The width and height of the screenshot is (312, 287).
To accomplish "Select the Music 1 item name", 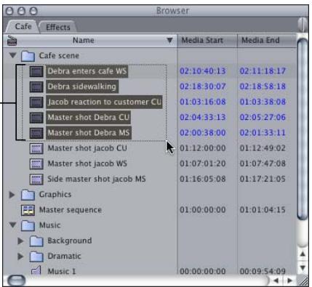I will 62,272.
